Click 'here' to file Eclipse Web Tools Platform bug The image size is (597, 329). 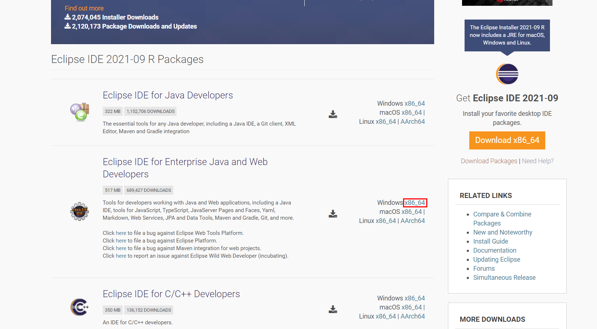[121, 233]
